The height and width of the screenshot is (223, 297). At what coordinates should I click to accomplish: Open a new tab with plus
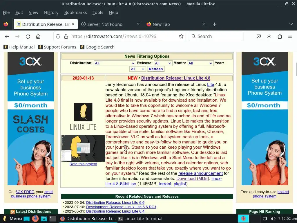point(214,24)
